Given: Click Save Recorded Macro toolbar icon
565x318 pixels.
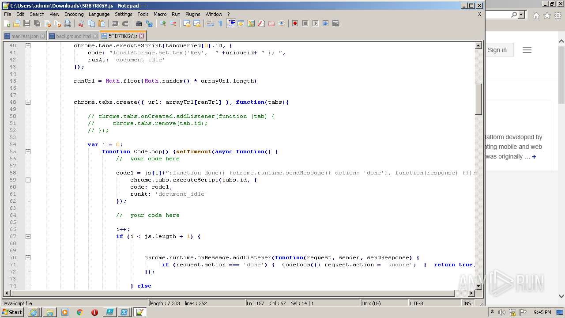Looking at the screenshot, I should (x=336, y=23).
